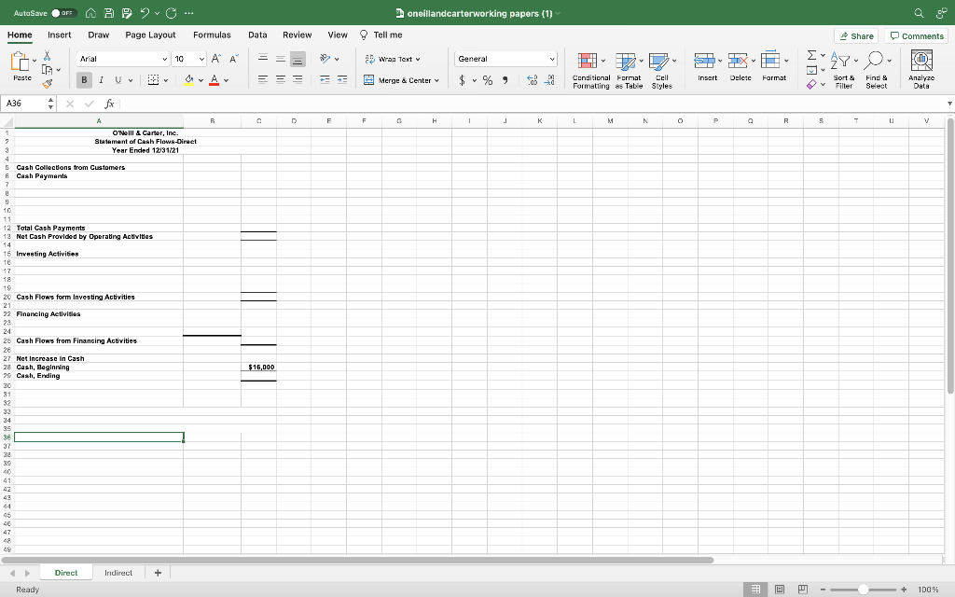Switch to the Indirect sheet tab
955x597 pixels.
coord(118,573)
